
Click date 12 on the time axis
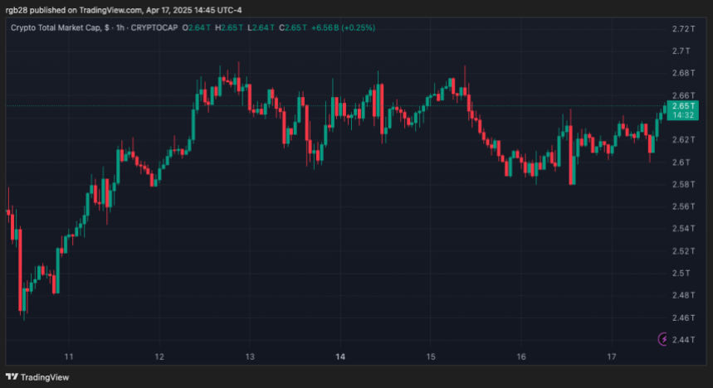(159, 356)
